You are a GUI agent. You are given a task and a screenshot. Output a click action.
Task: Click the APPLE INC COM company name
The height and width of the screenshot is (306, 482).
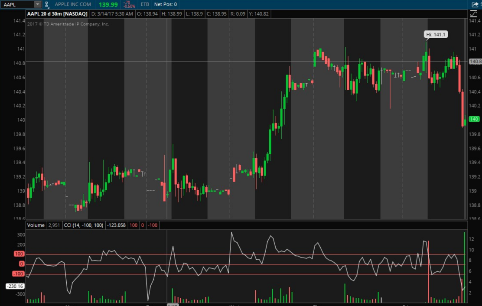[x=73, y=4]
